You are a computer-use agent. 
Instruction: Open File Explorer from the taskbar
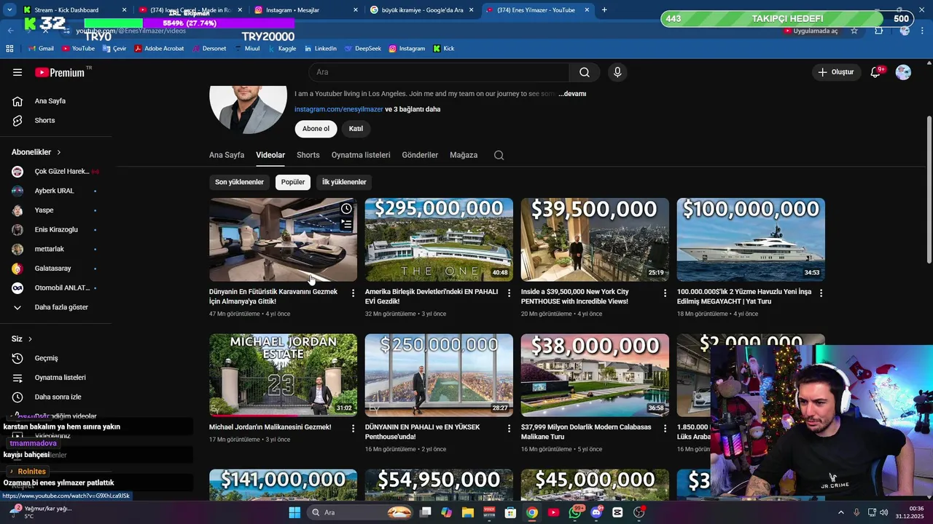click(468, 512)
